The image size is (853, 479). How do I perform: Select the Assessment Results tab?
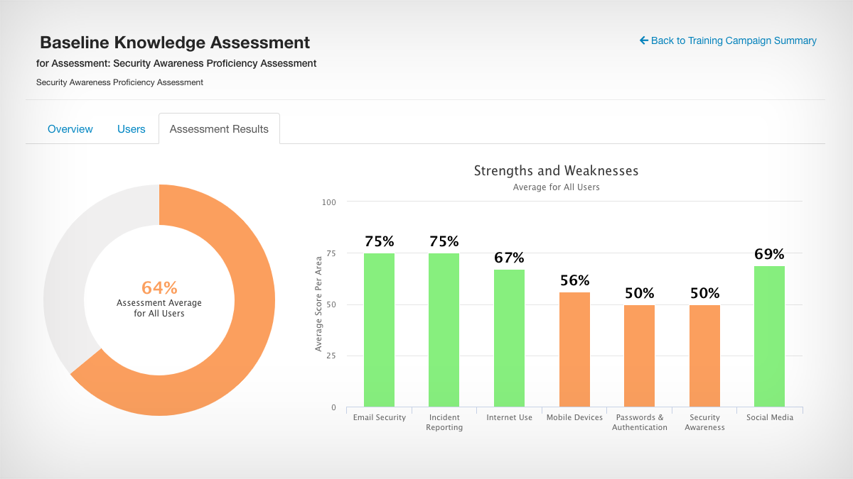coord(218,128)
